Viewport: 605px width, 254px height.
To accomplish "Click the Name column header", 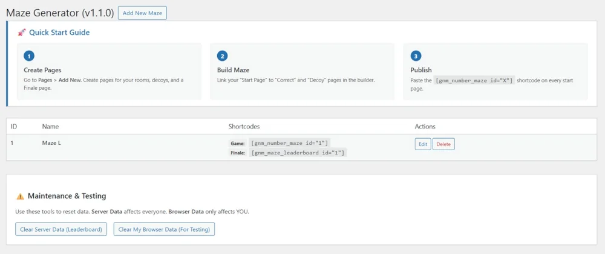I will click(50, 126).
